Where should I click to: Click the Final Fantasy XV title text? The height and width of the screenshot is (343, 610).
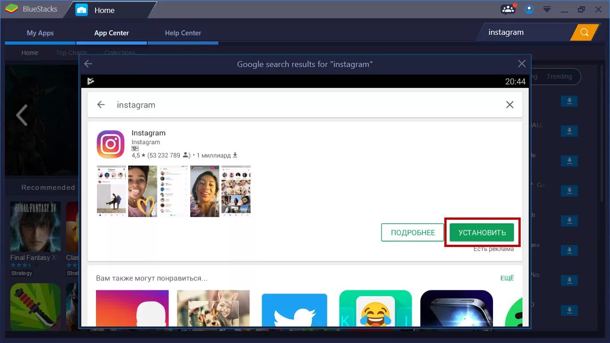tap(35, 258)
